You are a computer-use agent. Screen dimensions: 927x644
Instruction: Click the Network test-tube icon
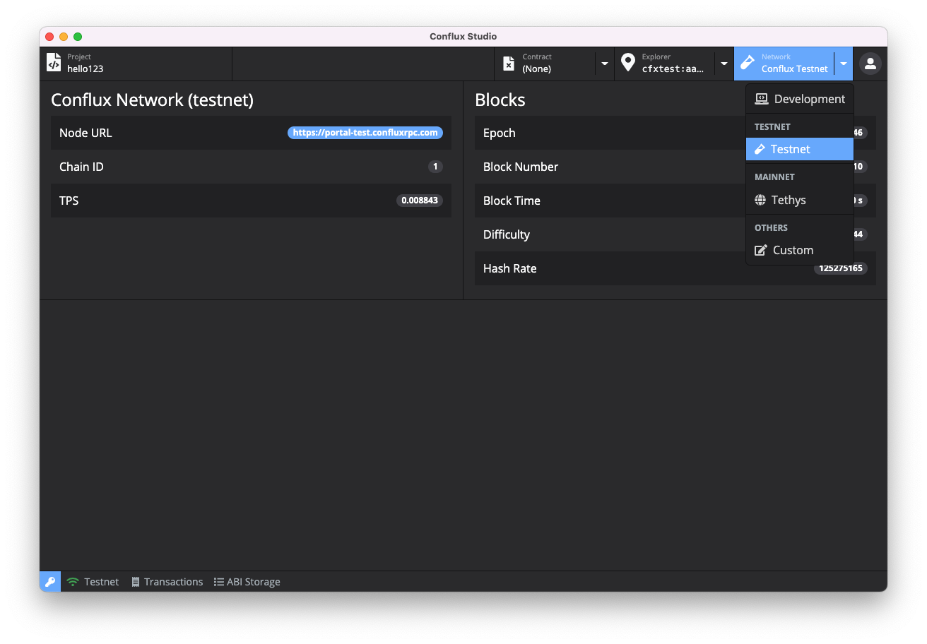tap(748, 63)
